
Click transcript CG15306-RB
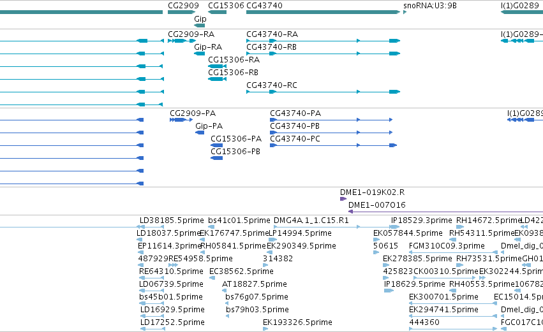click(x=233, y=73)
